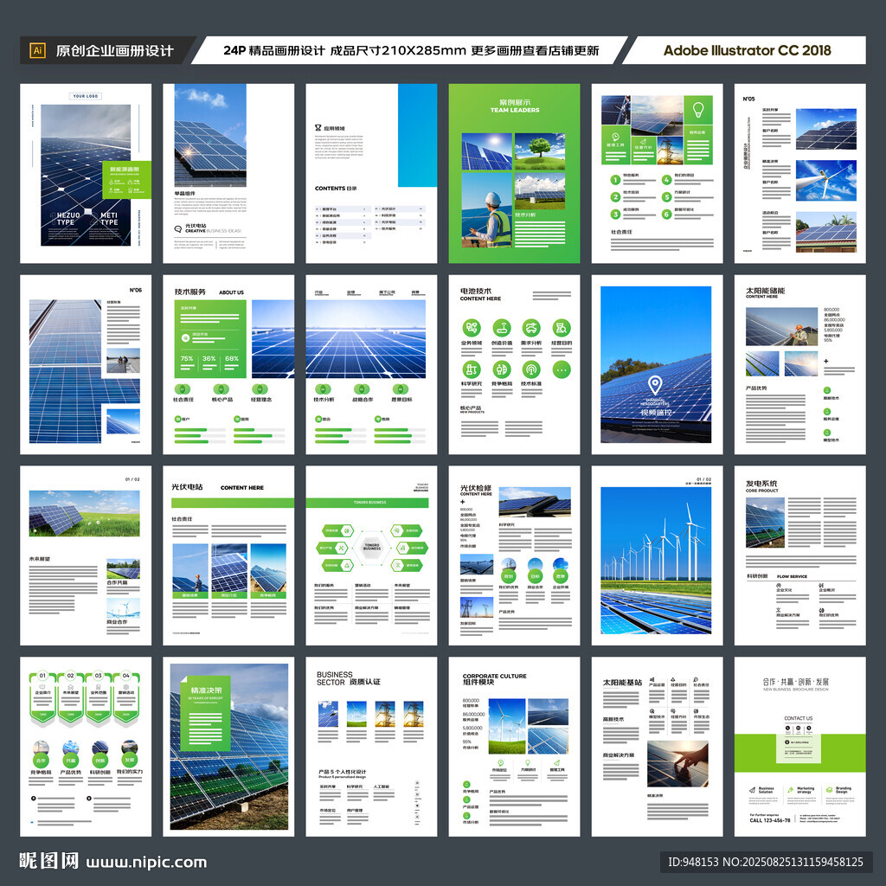This screenshot has height=886, width=886.
Task: Click the location pin icon above 视频监控
Action: [654, 385]
